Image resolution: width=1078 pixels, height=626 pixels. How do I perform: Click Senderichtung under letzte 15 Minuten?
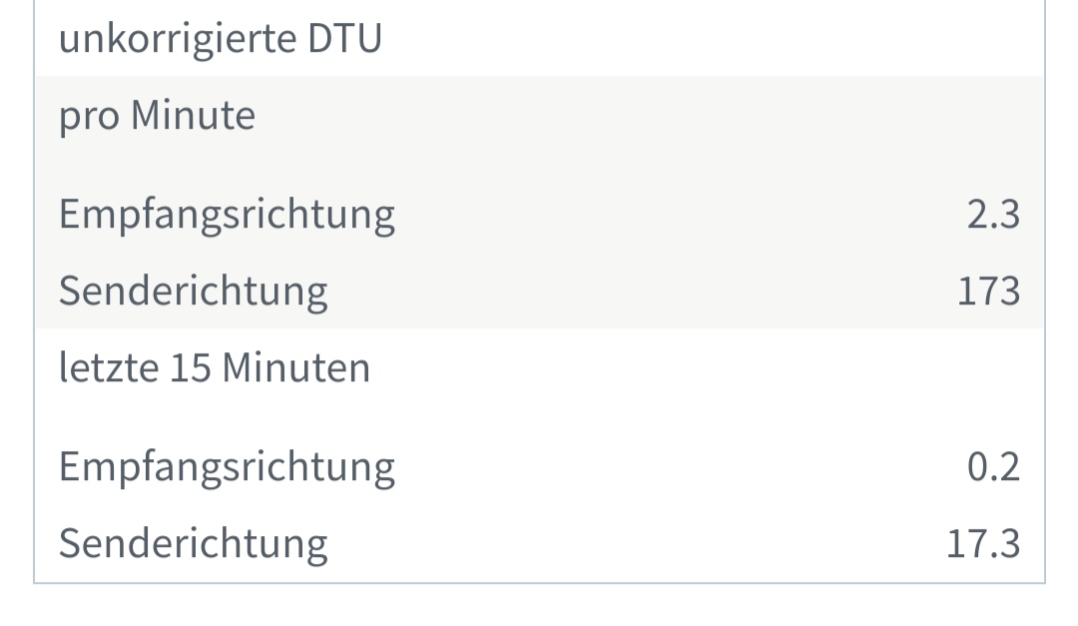pyautogui.click(x=193, y=543)
